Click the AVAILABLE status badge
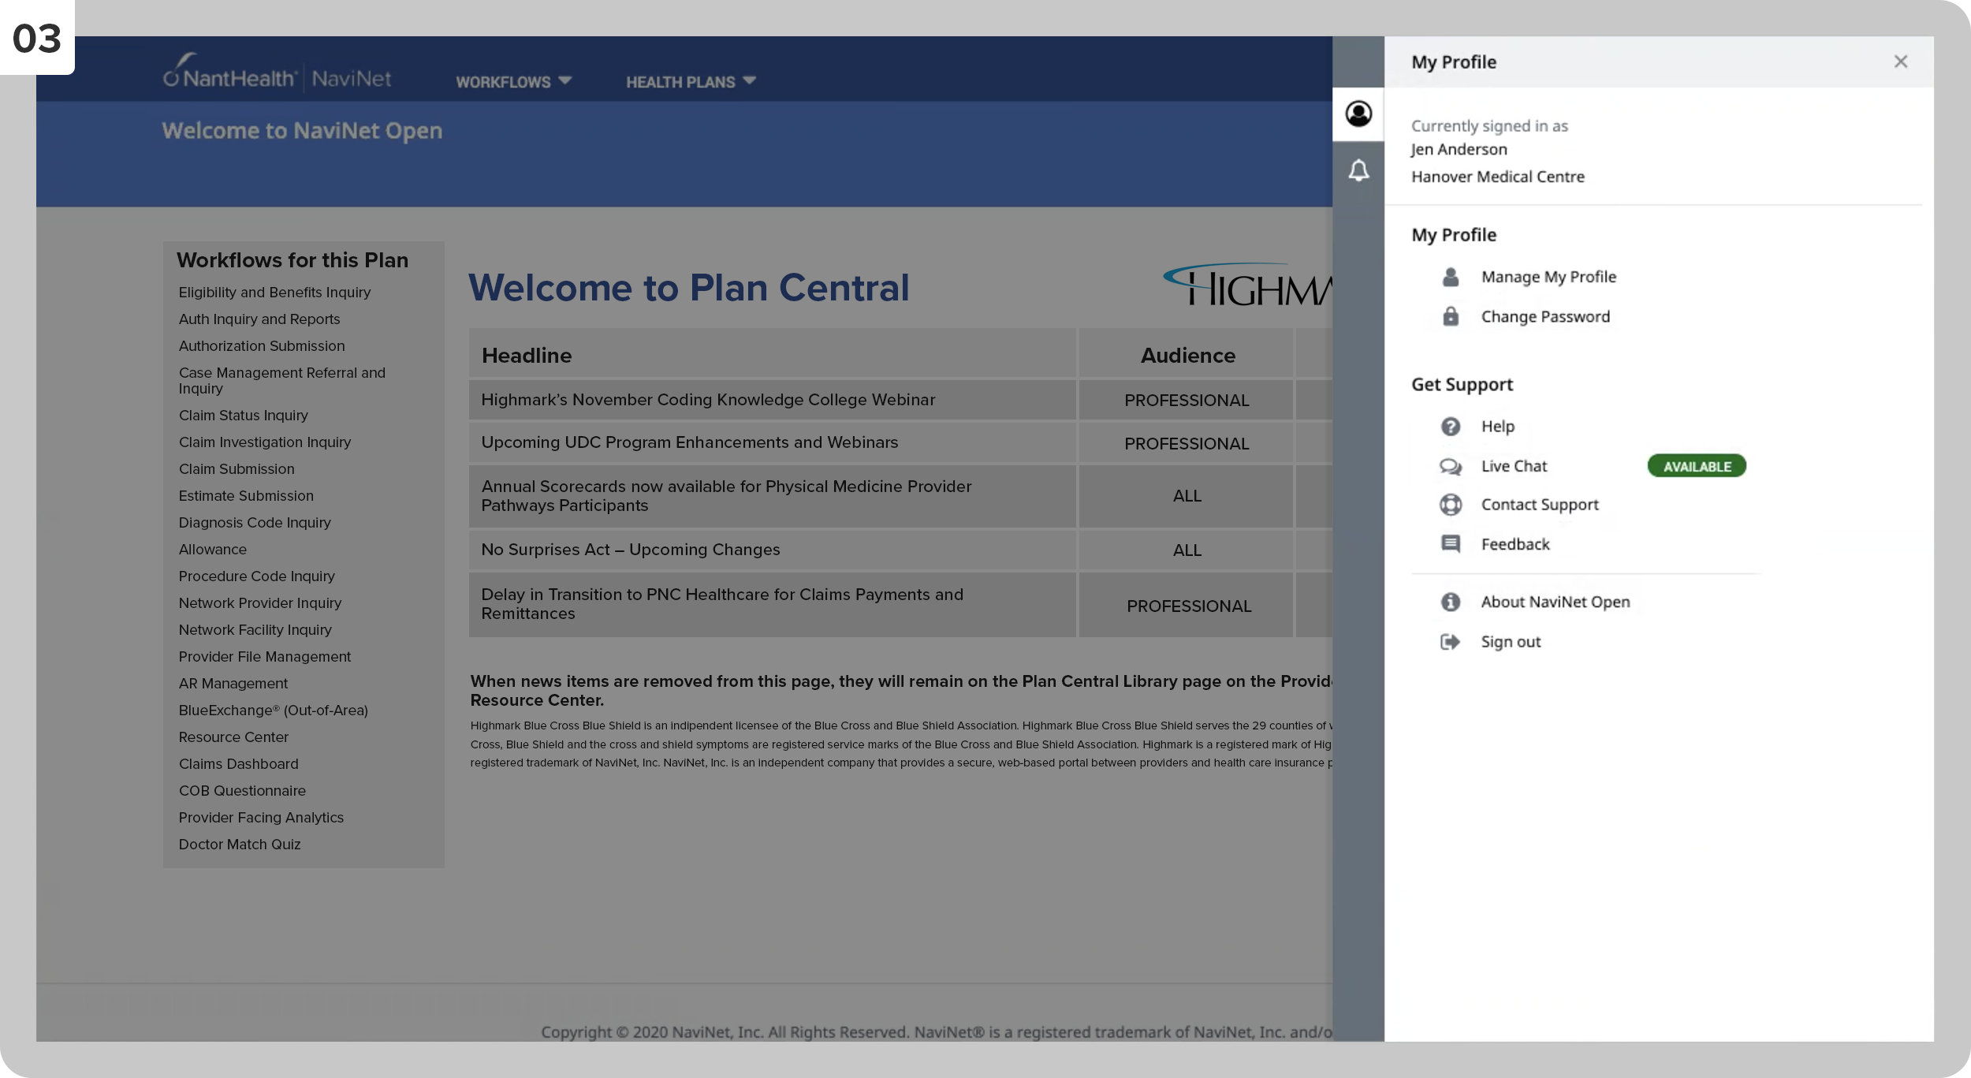This screenshot has height=1078, width=1971. point(1697,466)
